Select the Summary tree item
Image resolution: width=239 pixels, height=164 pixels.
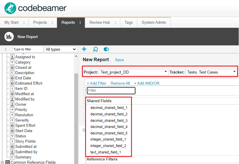tap(23, 157)
